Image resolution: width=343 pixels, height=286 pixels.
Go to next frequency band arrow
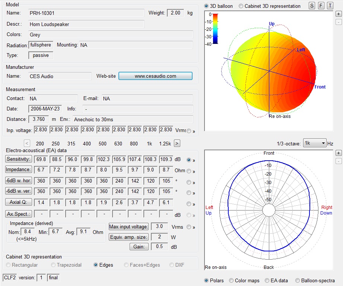[177, 143]
